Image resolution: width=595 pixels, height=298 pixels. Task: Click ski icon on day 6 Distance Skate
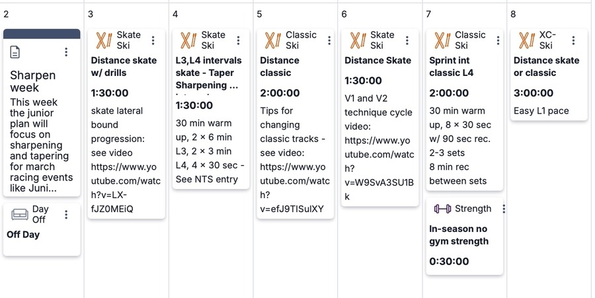358,40
